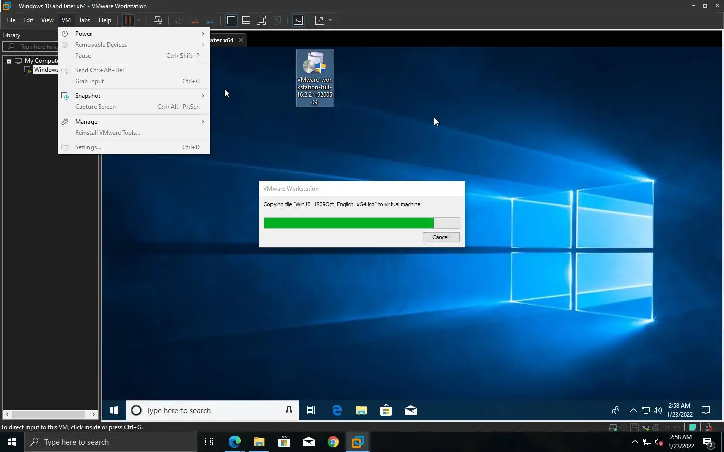The image size is (724, 452).
Task: Enter full screen mode via toolbar icon
Action: click(261, 20)
